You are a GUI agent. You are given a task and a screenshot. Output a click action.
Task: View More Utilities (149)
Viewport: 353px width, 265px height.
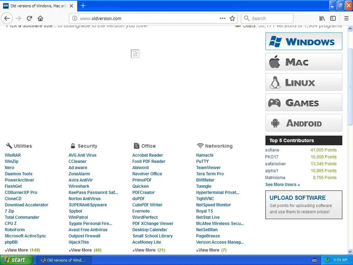[22, 250]
